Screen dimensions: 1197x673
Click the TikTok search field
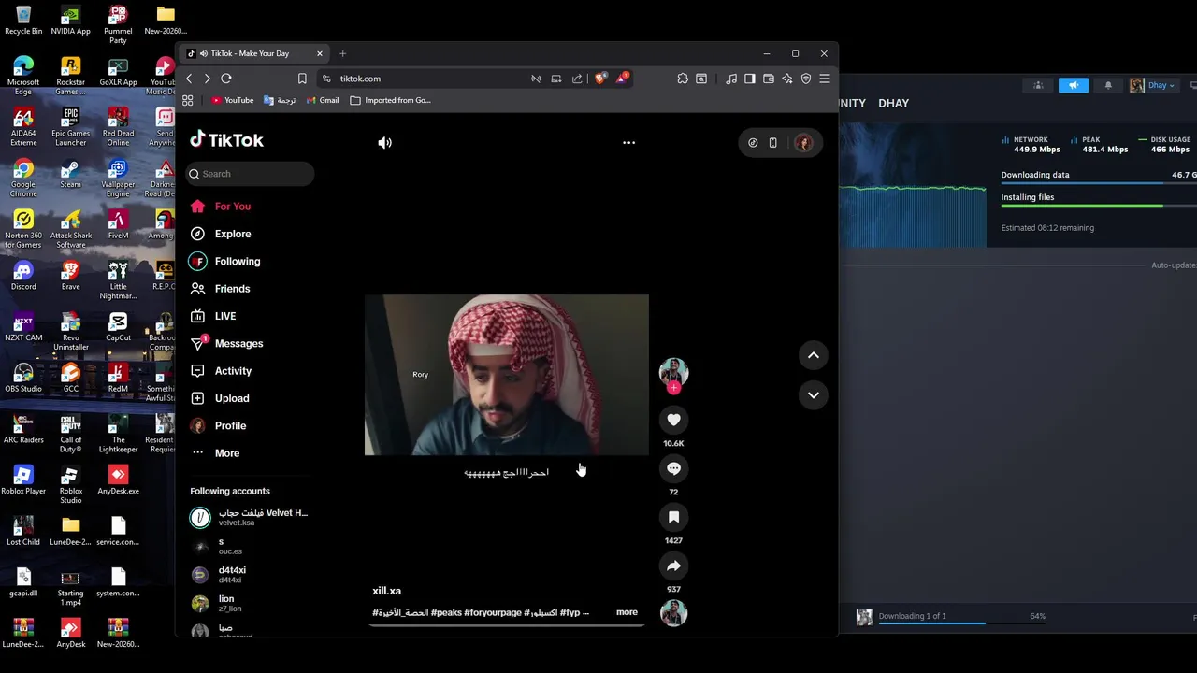(251, 174)
